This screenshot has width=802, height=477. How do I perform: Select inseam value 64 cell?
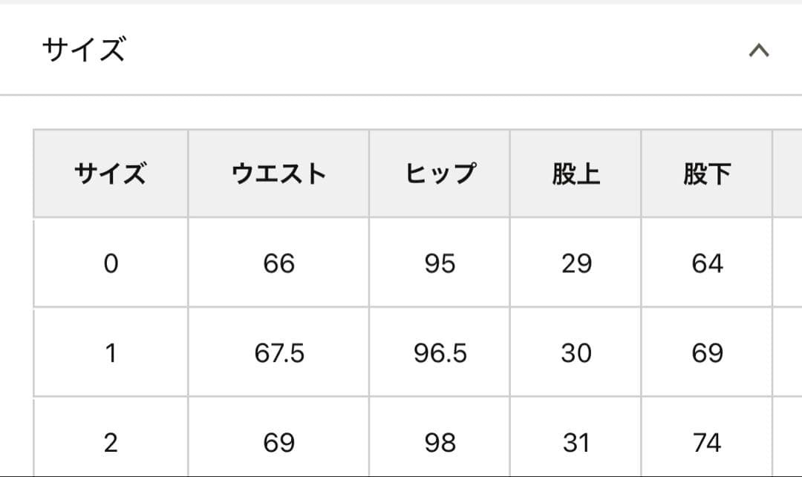706,263
